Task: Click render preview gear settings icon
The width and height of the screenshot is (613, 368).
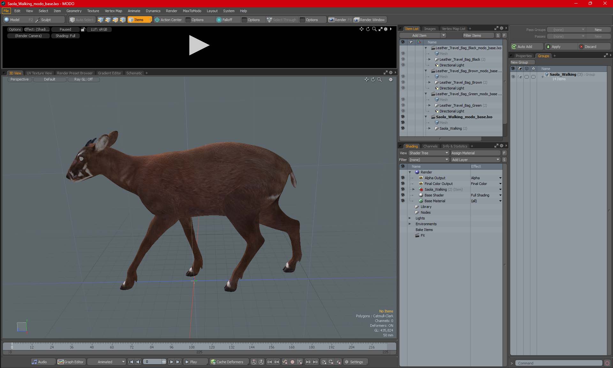Action: pos(386,29)
